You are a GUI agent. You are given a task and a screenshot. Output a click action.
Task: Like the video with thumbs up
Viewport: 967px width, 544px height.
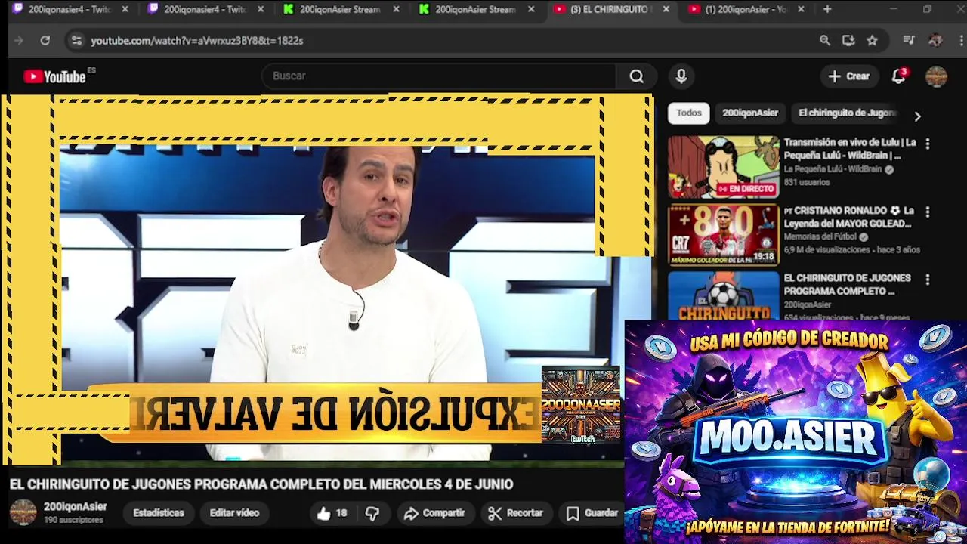click(x=332, y=513)
